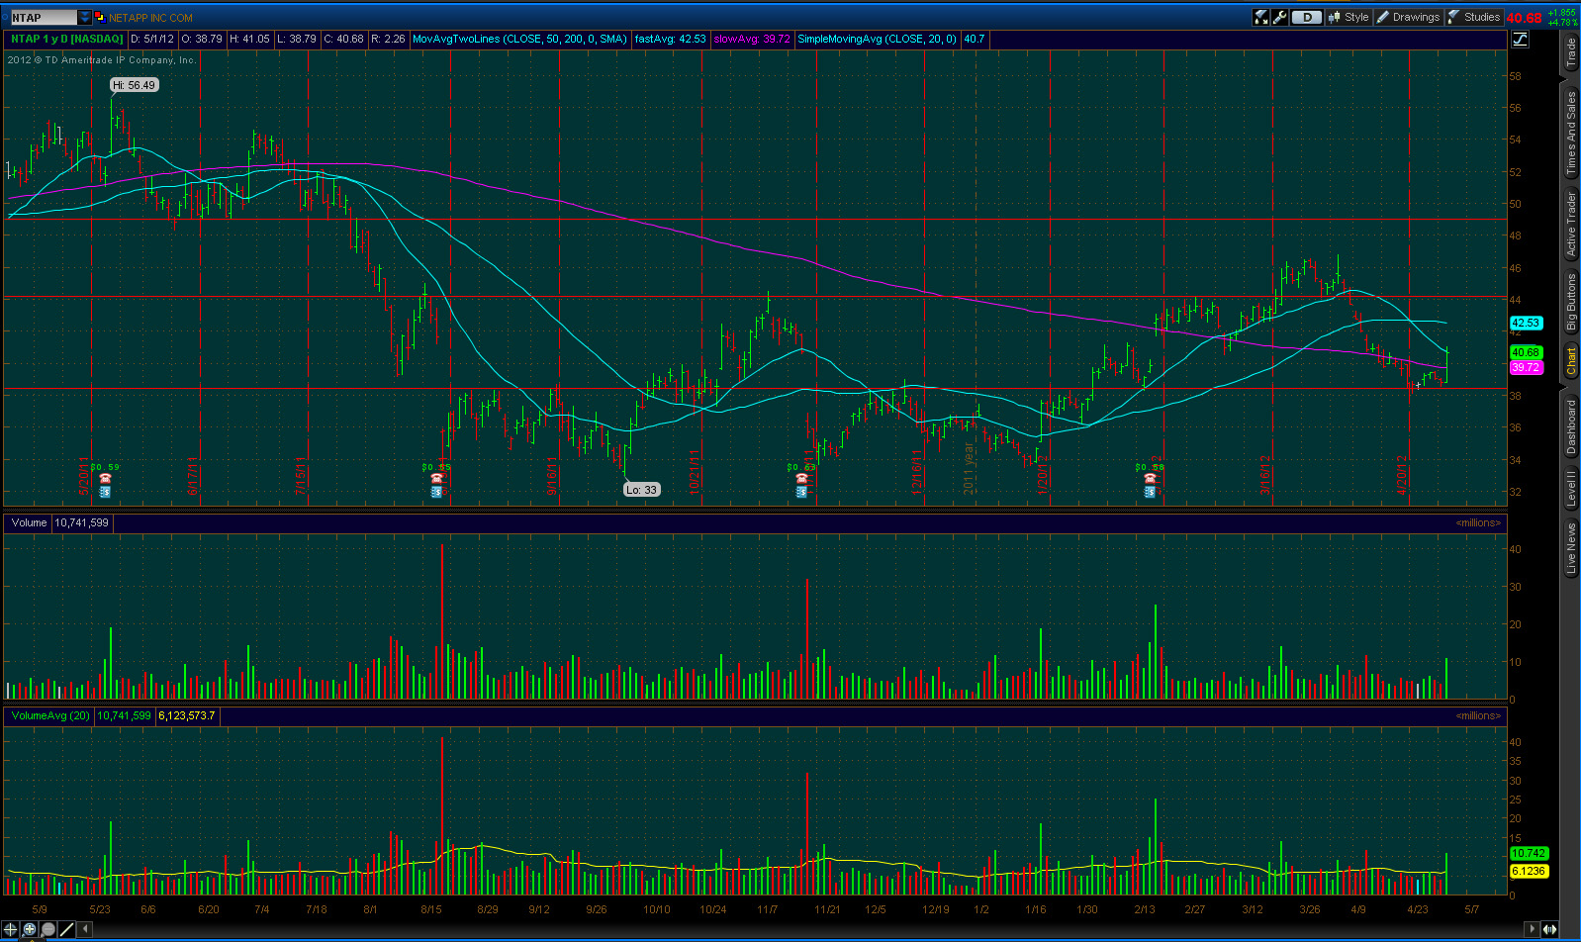Screen dimensions: 1581x942
Task: Click the MovAvgTwoLines study label
Action: coord(519,40)
